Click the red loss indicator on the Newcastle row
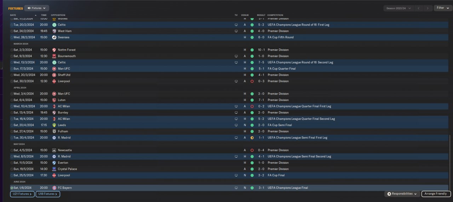This screenshot has width=453, height=202. (252, 150)
